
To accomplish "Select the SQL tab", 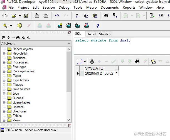I will (x=78, y=34).
